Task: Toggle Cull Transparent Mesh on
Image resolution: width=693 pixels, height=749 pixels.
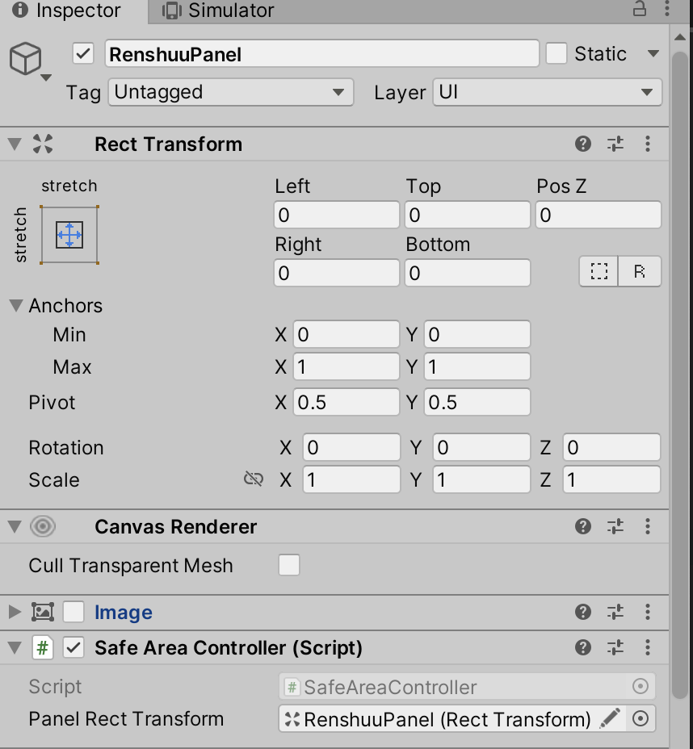Action: 288,566
